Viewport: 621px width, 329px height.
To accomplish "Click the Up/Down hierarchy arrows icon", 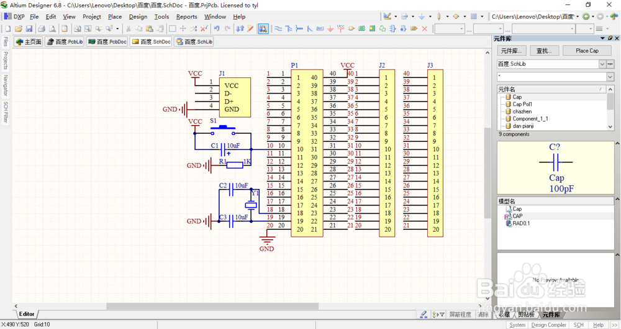I will pos(240,29).
